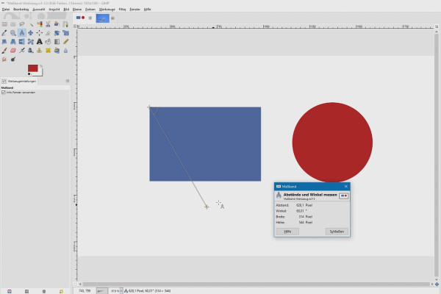Image resolution: width=441 pixels, height=294 pixels.
Task: Click the vertical canvas scrollbar
Action: (437, 155)
